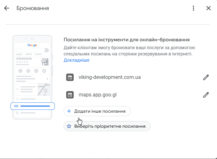Viewport: 217px width, 159px height.
Task: Go back using the left arrow
Action: [7, 8]
